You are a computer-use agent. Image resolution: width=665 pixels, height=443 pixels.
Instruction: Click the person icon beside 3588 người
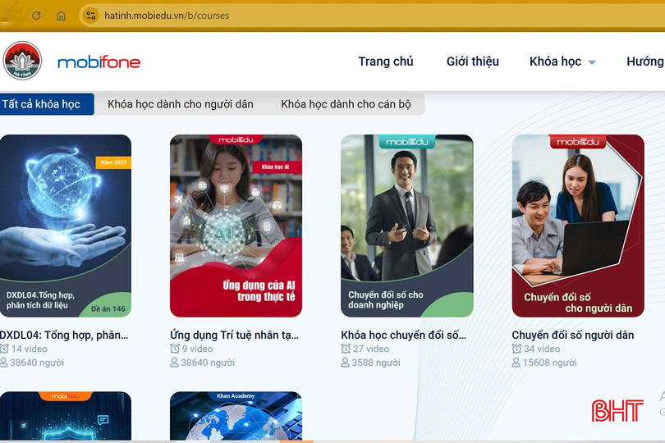click(x=346, y=363)
